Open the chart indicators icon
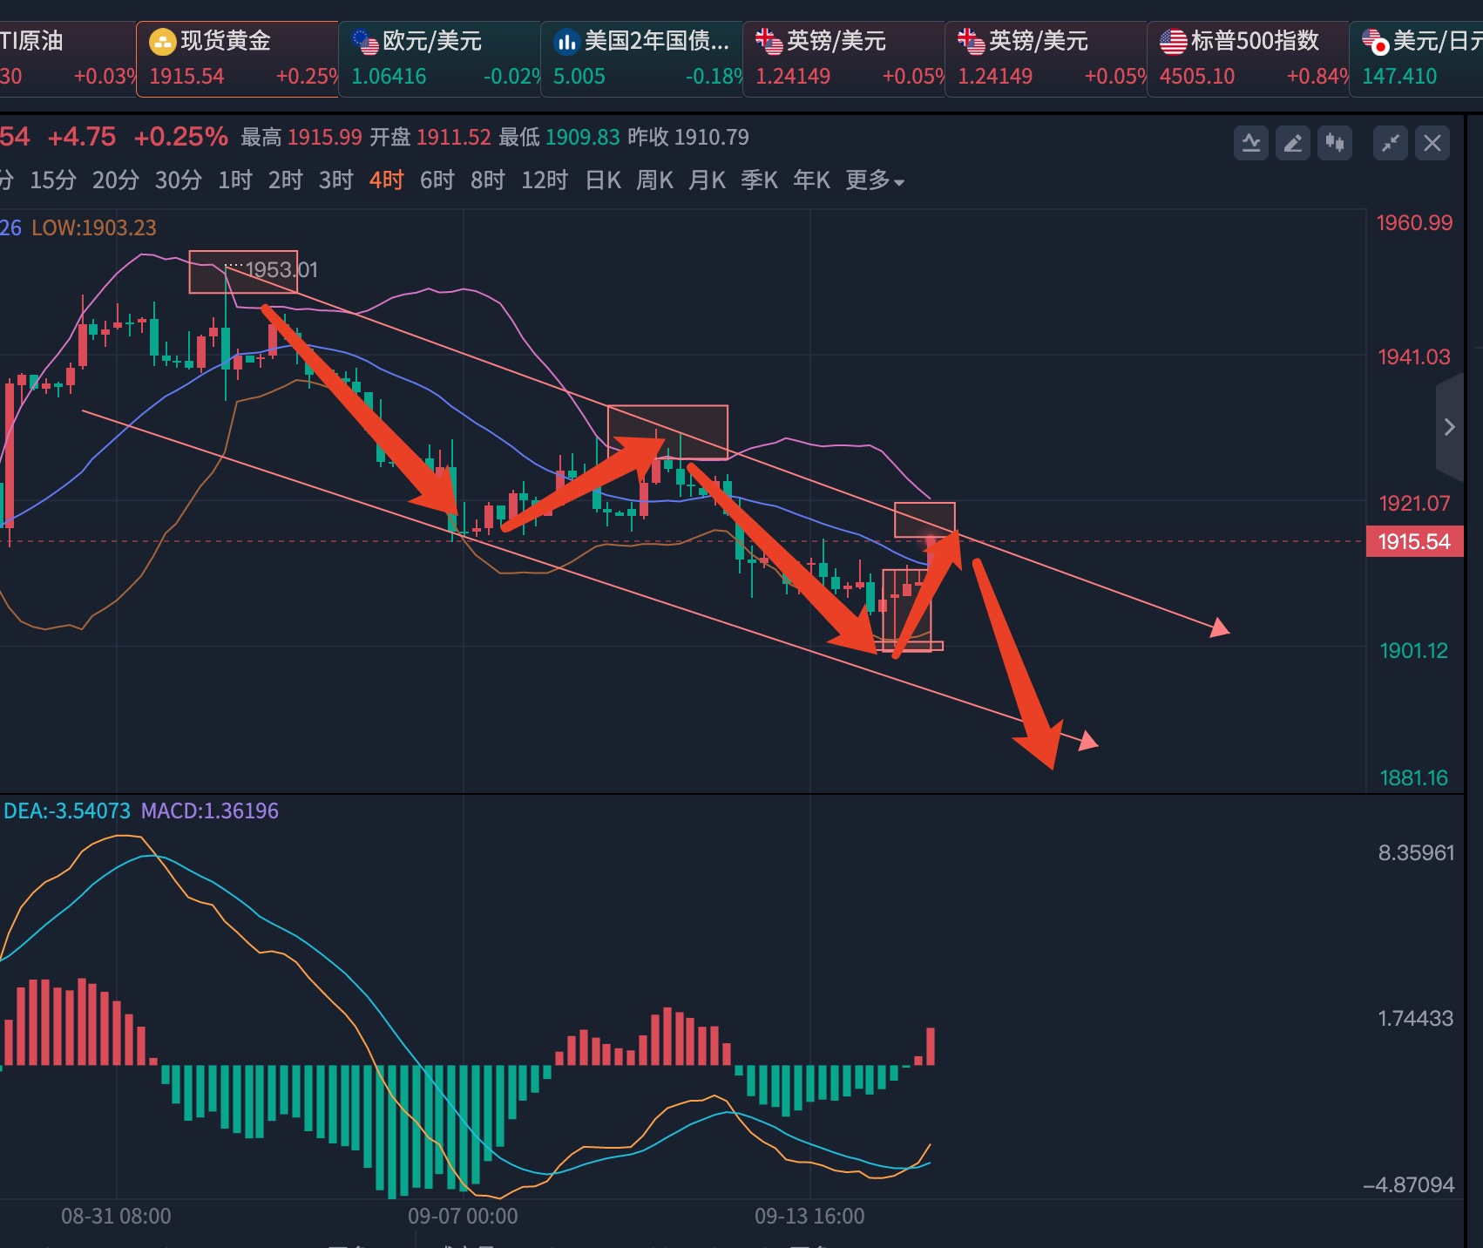This screenshot has height=1248, width=1483. pyautogui.click(x=1251, y=143)
